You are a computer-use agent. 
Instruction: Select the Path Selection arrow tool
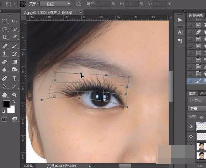[5, 86]
